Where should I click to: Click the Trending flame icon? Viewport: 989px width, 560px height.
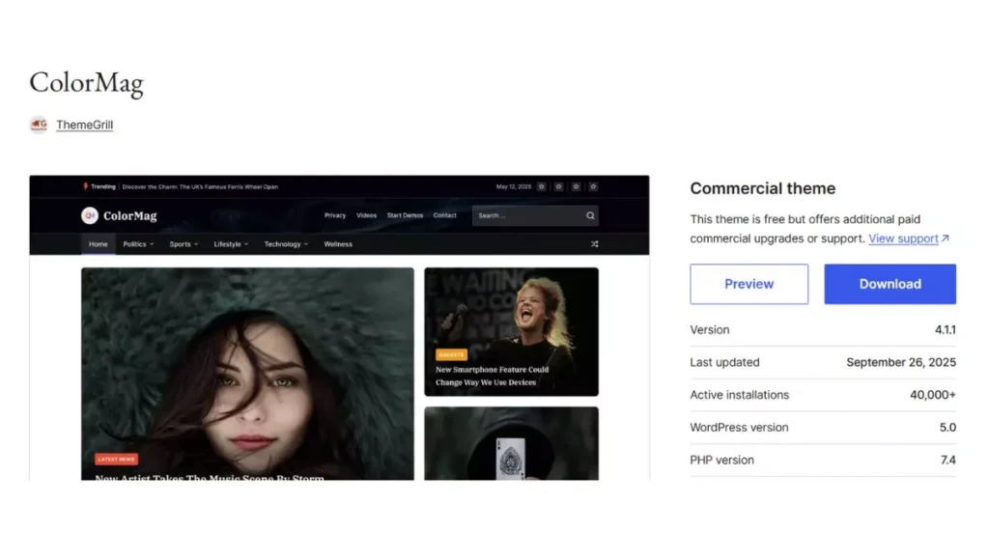(x=85, y=186)
